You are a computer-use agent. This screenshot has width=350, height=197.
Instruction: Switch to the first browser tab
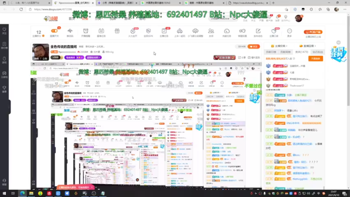coord(29,3)
